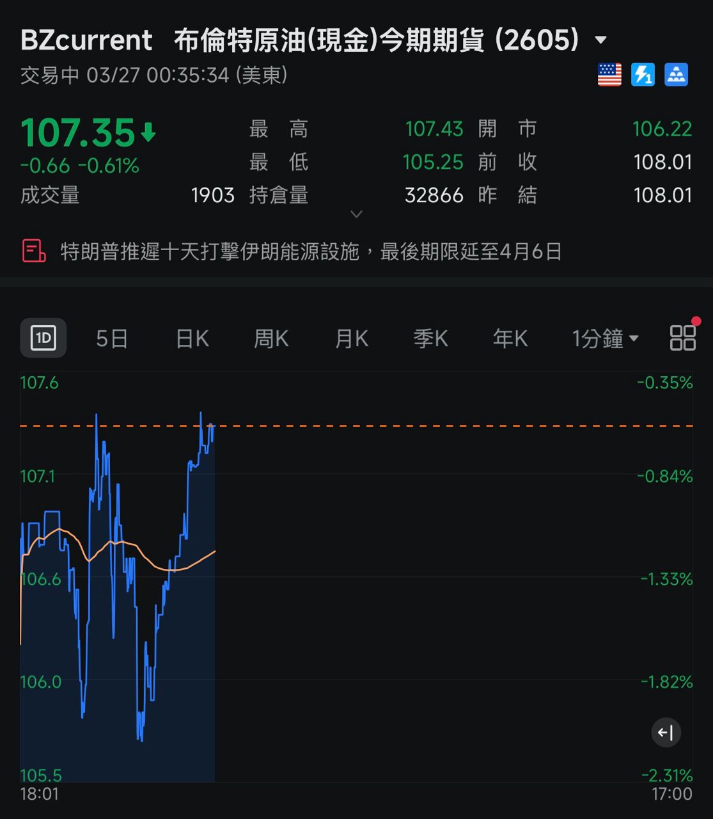Select the 1D chart tab

[43, 338]
